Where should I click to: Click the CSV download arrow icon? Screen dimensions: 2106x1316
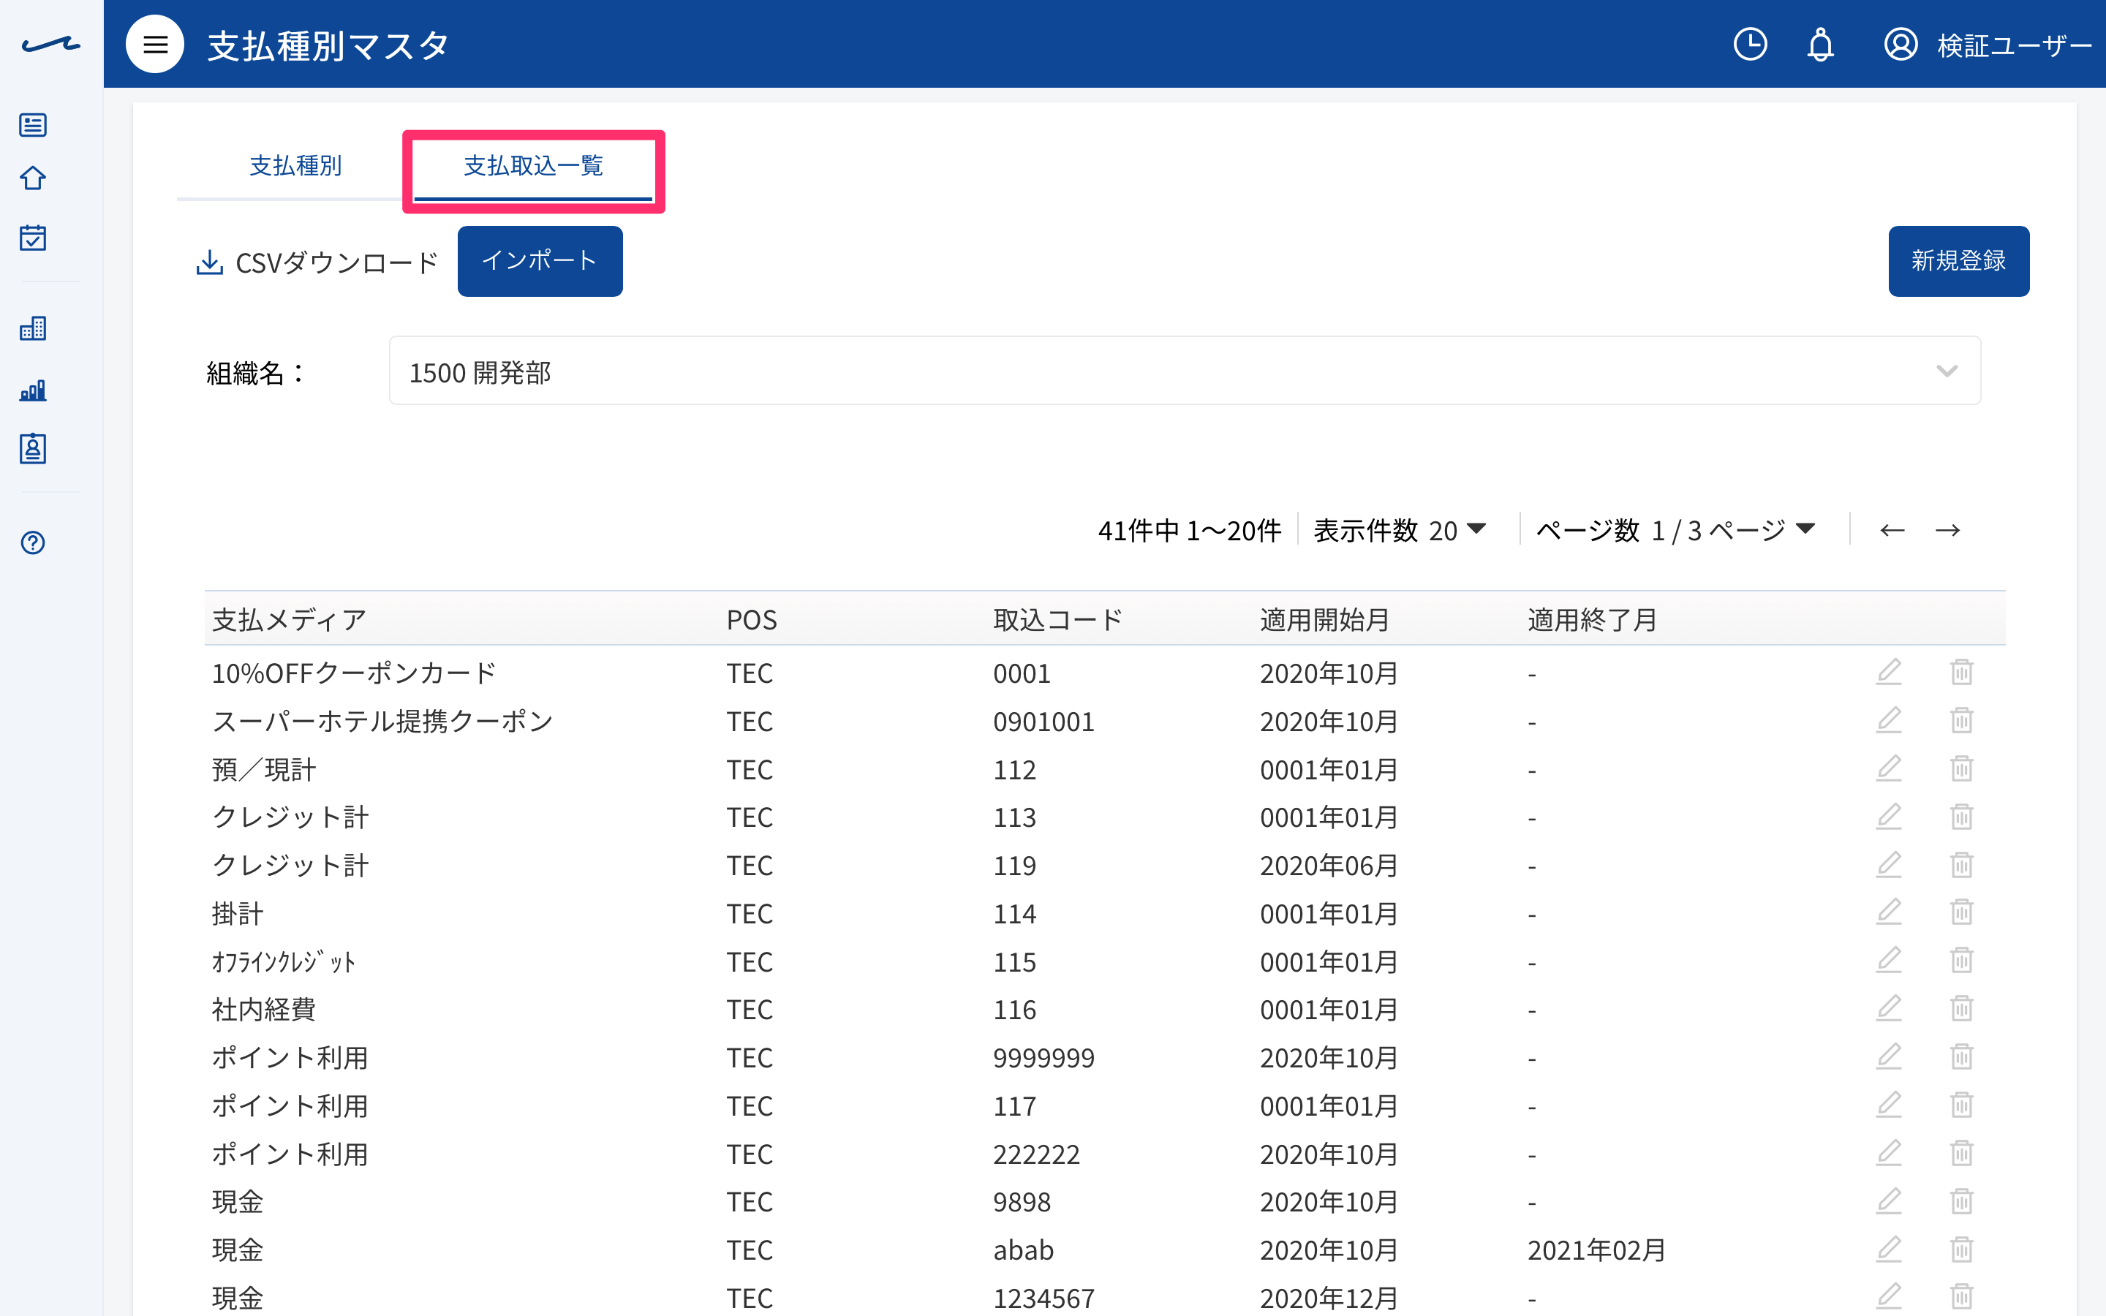209,262
